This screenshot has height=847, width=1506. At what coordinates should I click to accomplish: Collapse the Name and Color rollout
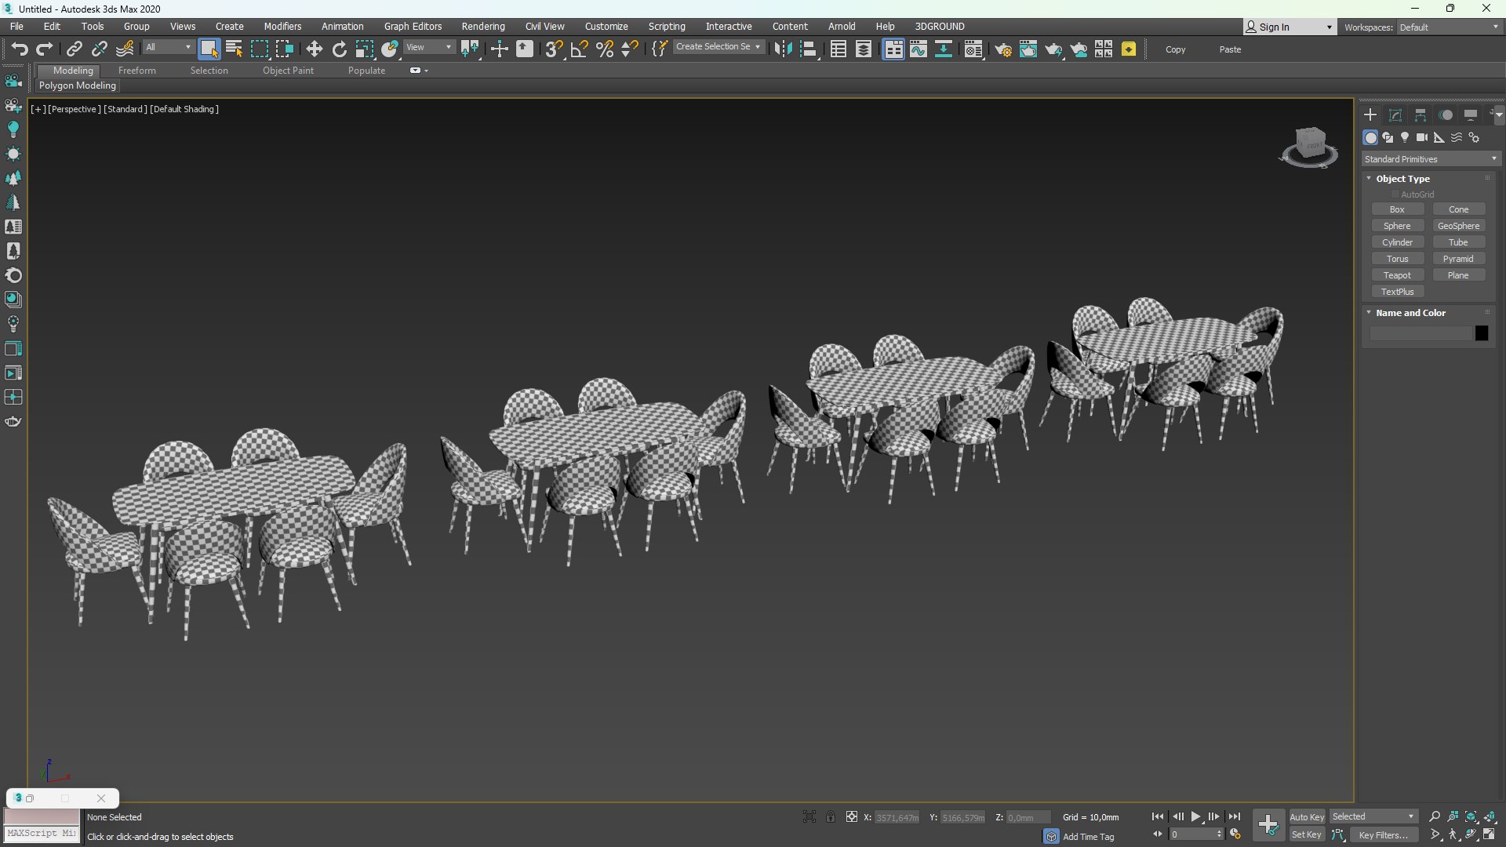(1410, 312)
